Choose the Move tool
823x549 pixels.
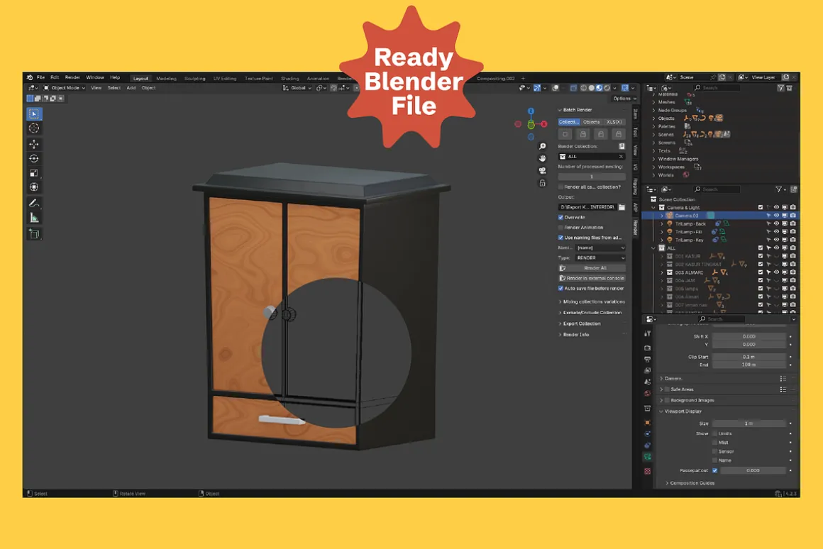[34, 144]
